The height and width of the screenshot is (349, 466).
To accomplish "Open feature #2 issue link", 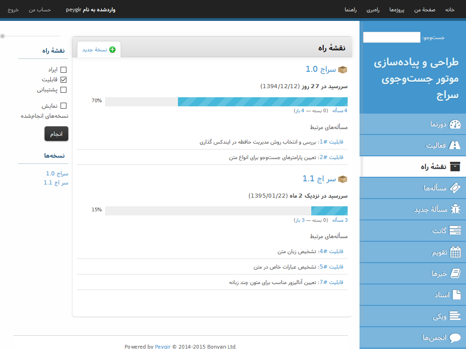I will (x=331, y=157).
